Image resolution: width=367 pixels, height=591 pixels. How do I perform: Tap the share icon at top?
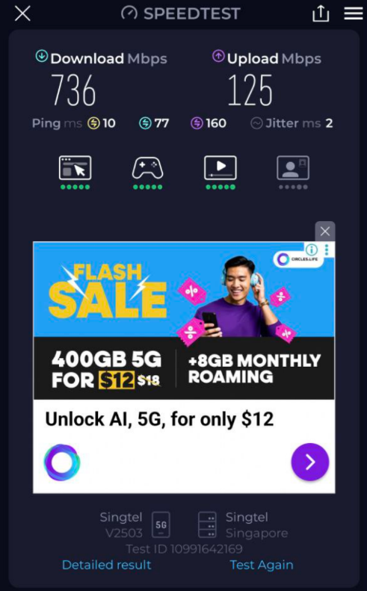pos(321,13)
